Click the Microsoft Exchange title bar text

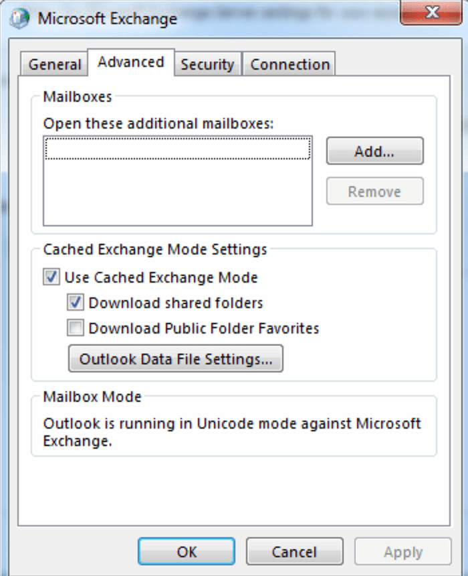[107, 18]
